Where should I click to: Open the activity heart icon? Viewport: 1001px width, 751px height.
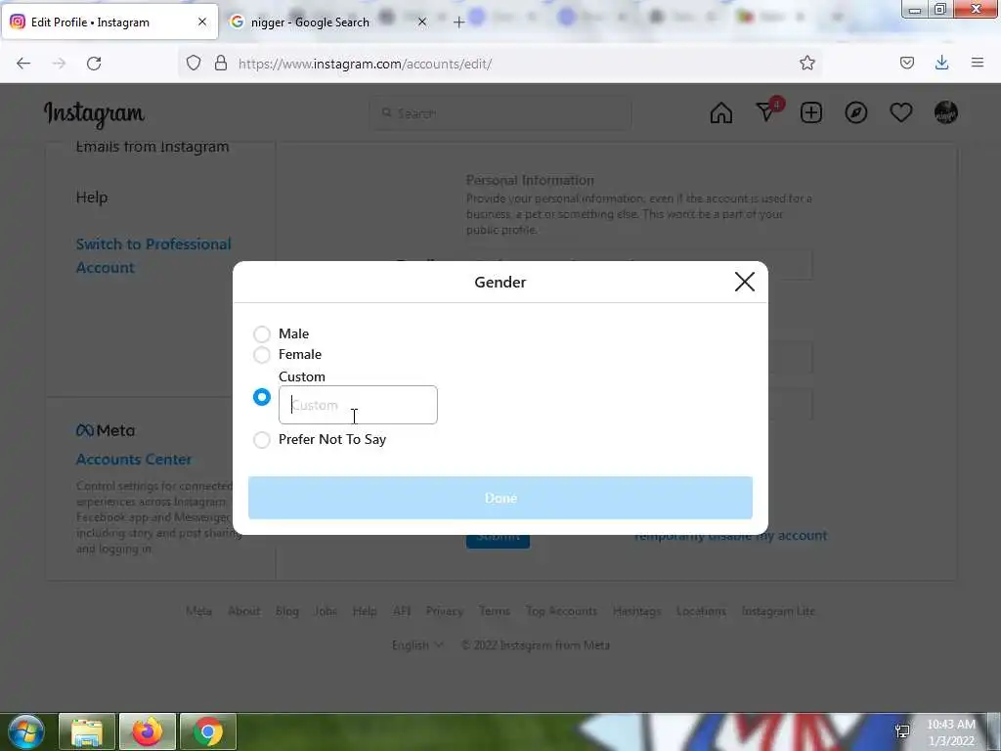pyautogui.click(x=901, y=113)
